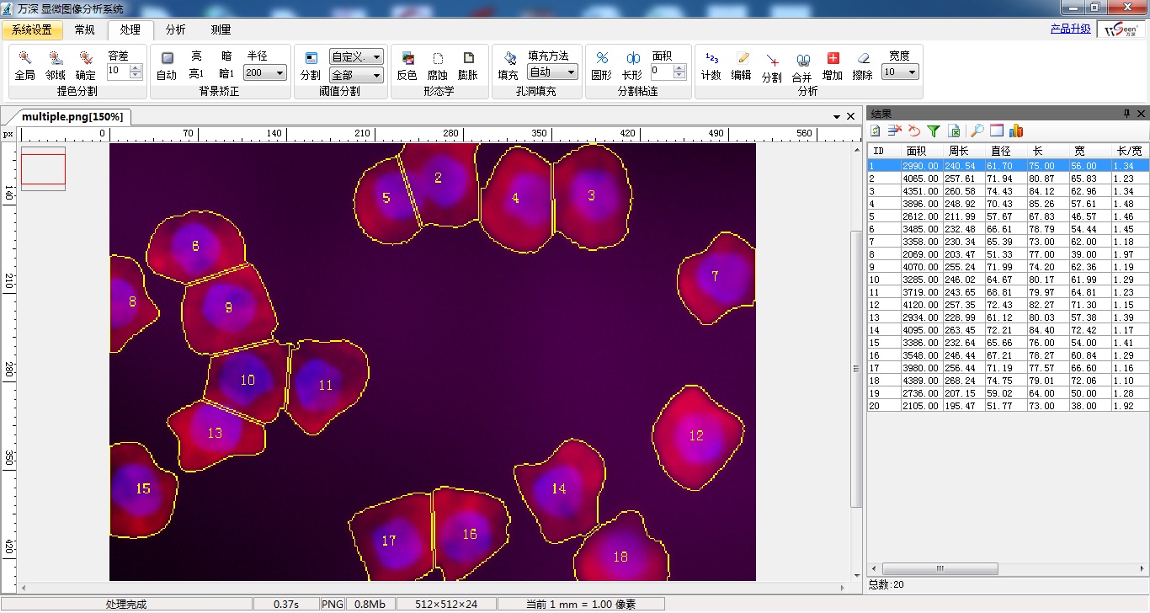Refresh results panel with first toolbar icon
Image resolution: width=1150 pixels, height=613 pixels.
click(876, 131)
